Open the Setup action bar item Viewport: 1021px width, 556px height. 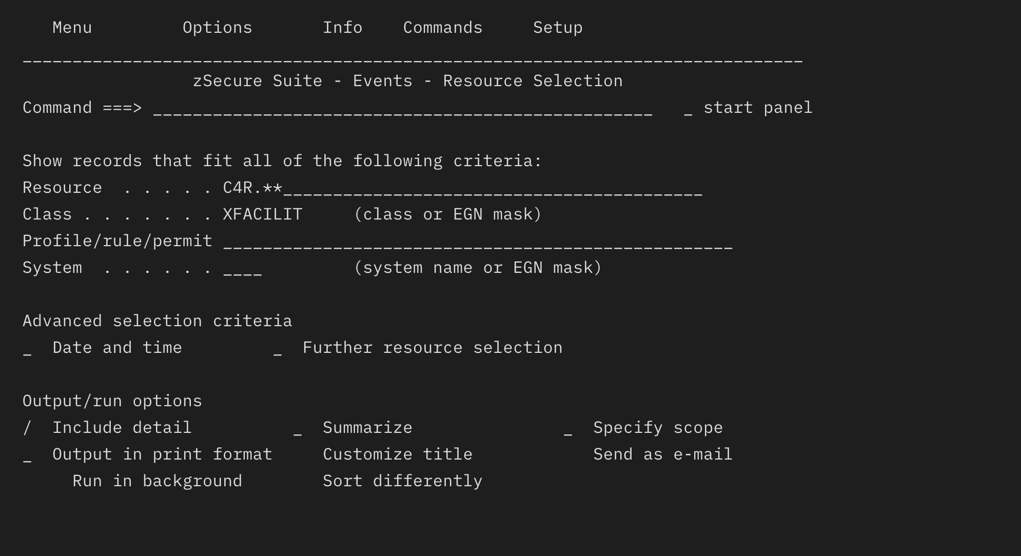point(557,27)
